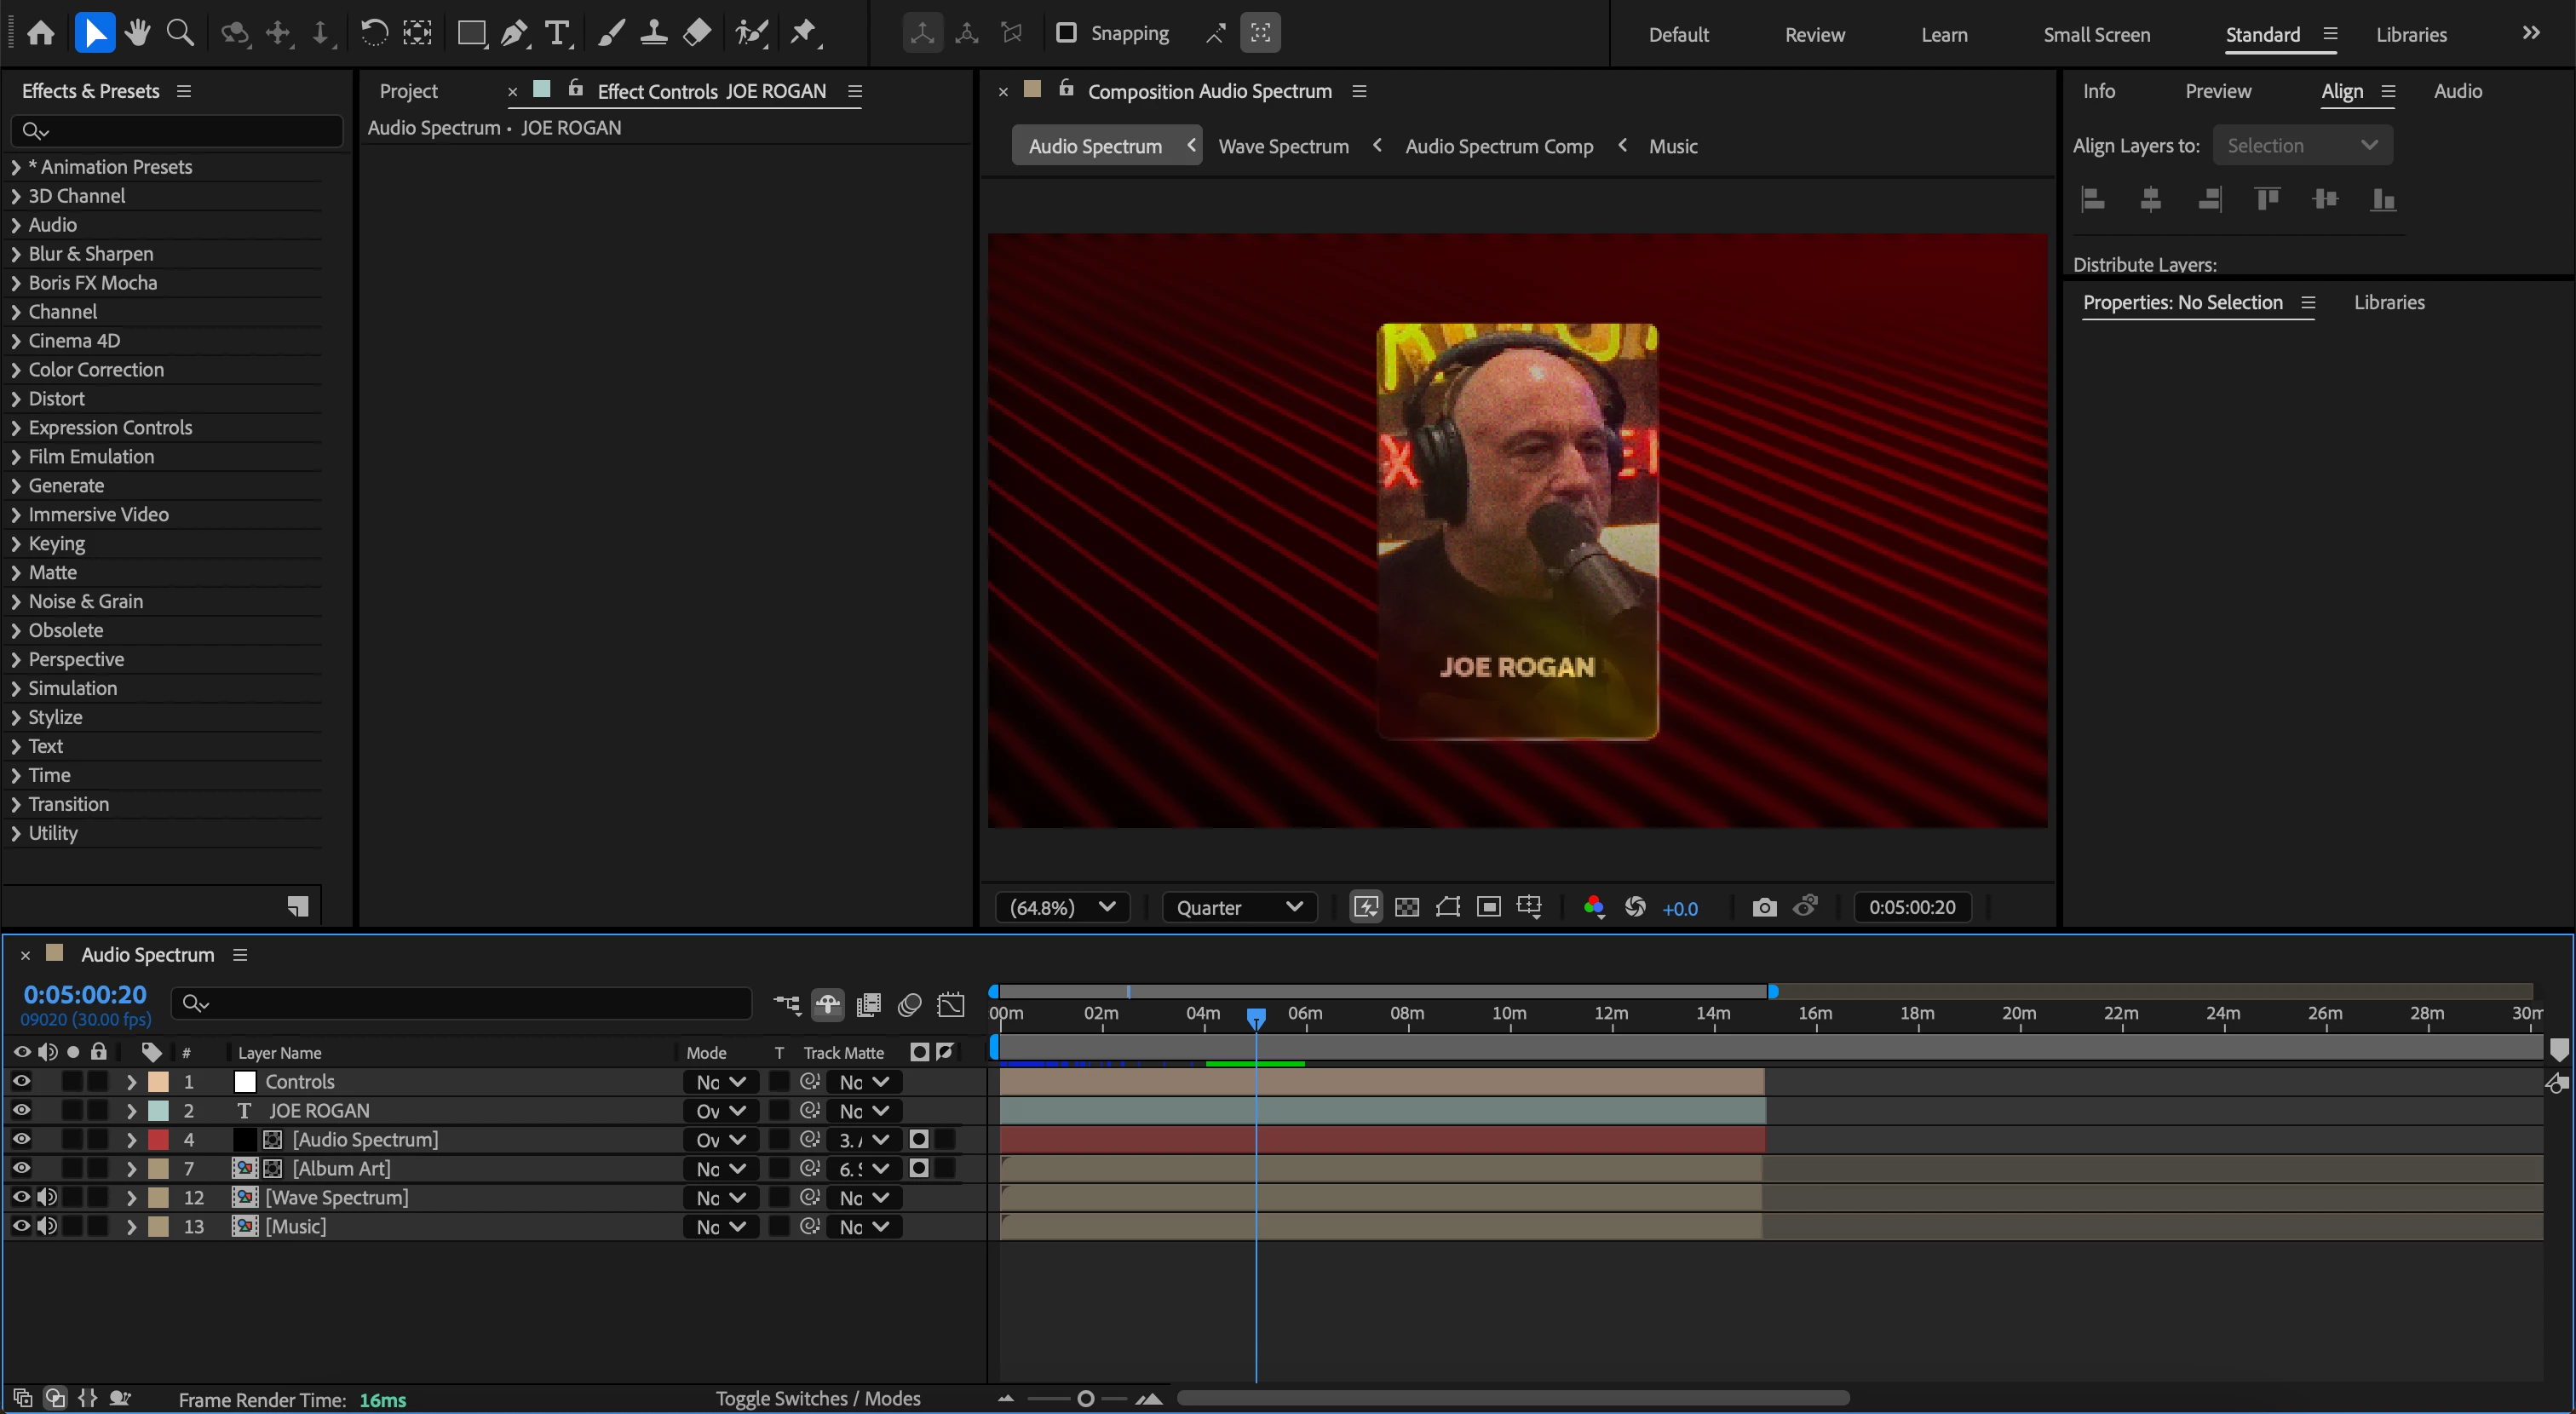Mute audio of Music layer
The image size is (2576, 1414).
[47, 1226]
